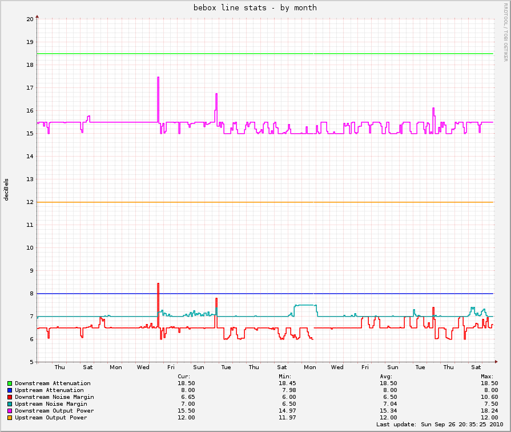
Task: Click the y-axis label 13
Action: click(30, 179)
